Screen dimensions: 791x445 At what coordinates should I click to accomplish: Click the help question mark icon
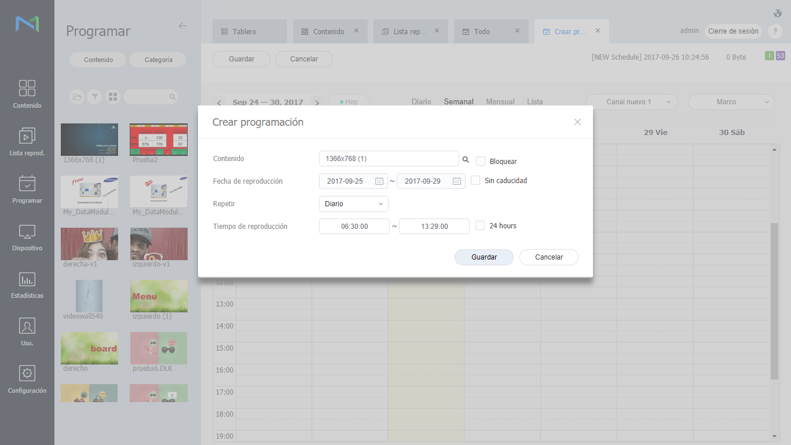point(775,32)
